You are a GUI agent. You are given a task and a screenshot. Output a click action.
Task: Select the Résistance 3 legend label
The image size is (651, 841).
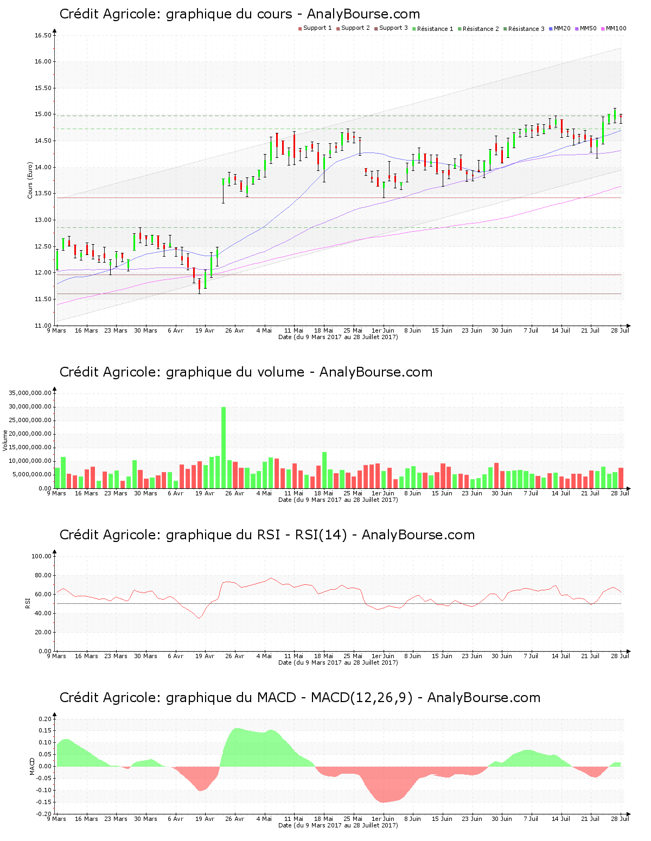[526, 29]
